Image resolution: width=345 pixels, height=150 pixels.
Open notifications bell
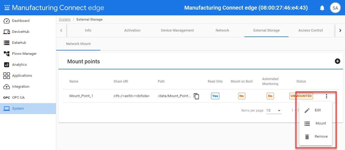[x=322, y=8]
